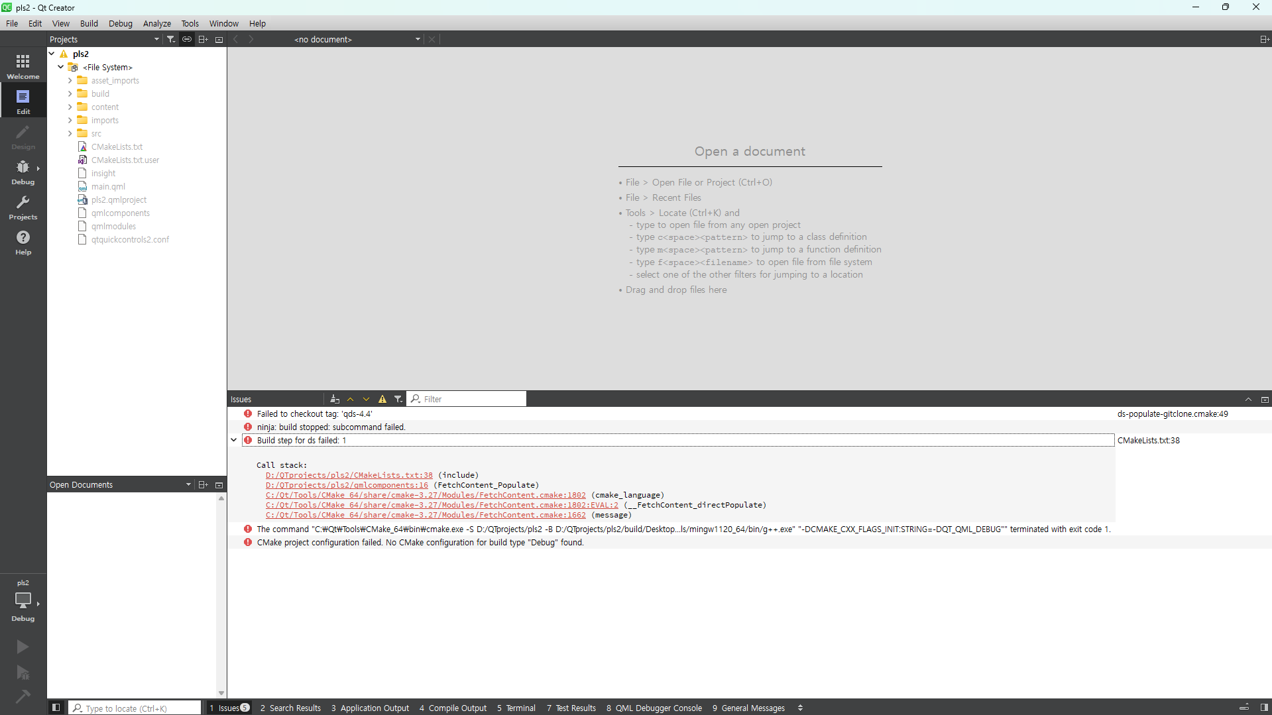The width and height of the screenshot is (1272, 715).
Task: Go to previous issue
Action: 351,399
